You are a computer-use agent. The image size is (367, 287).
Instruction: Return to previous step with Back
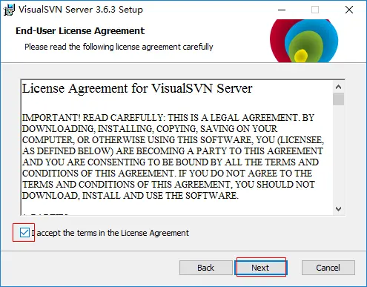pos(205,268)
